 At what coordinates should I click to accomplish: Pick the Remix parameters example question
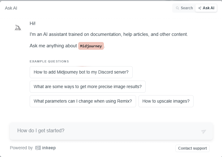tap(83, 101)
